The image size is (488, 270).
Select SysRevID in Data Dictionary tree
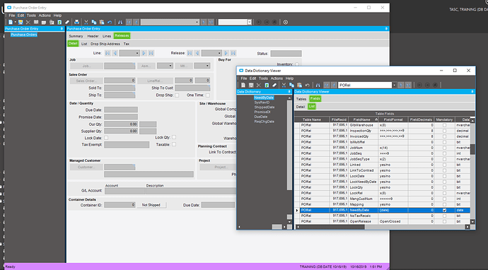tap(262, 102)
